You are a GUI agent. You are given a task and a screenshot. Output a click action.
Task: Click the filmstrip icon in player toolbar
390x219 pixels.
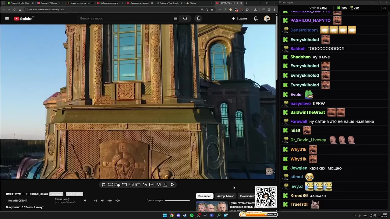pos(138,185)
